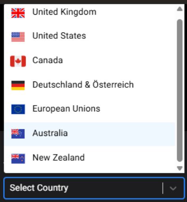The image size is (187, 202).
Task: Click the German flag icon
Action: pos(18,85)
